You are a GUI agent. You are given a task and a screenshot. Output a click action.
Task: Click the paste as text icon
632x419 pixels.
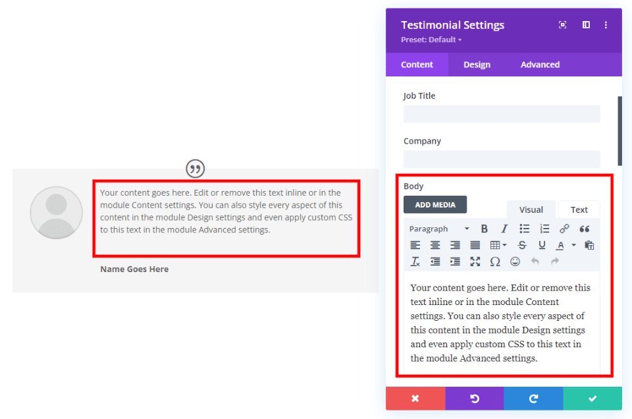point(590,245)
